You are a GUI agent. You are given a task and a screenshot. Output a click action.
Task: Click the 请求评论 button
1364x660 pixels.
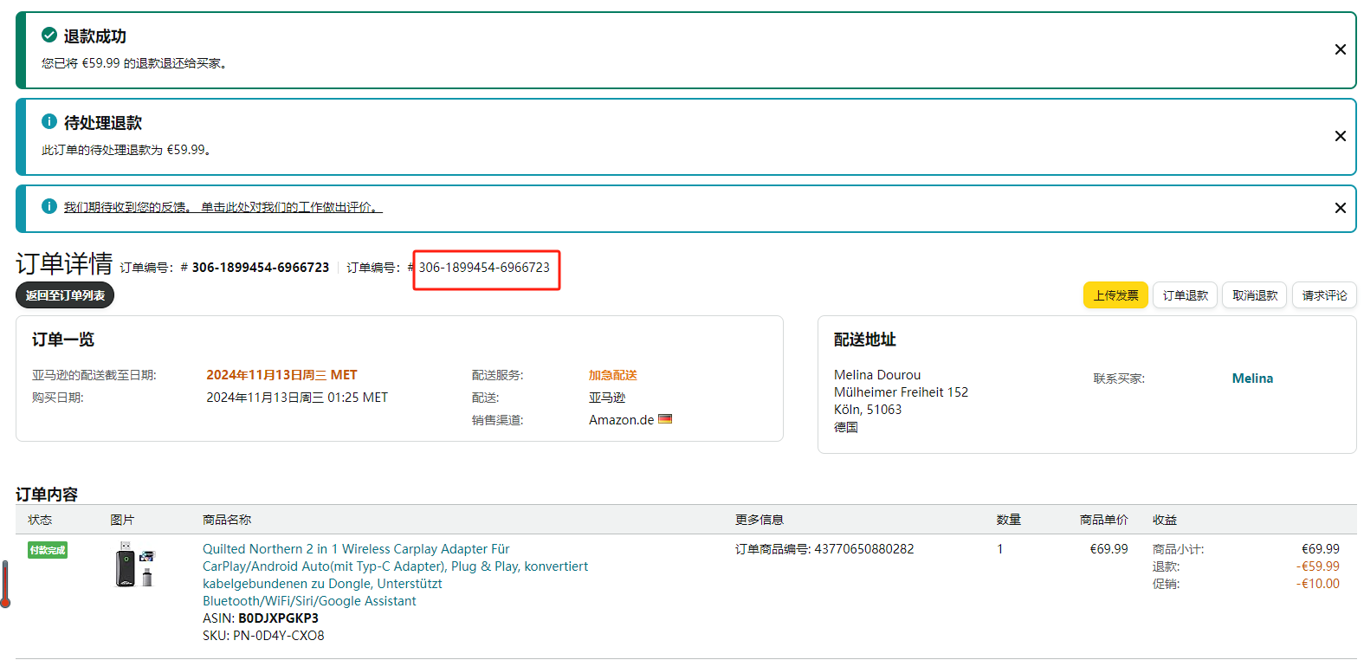[1324, 295]
